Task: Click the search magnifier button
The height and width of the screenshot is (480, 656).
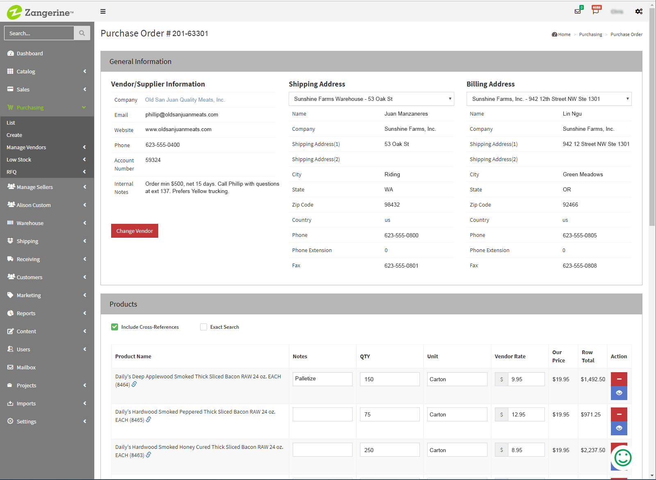Action: click(x=82, y=33)
